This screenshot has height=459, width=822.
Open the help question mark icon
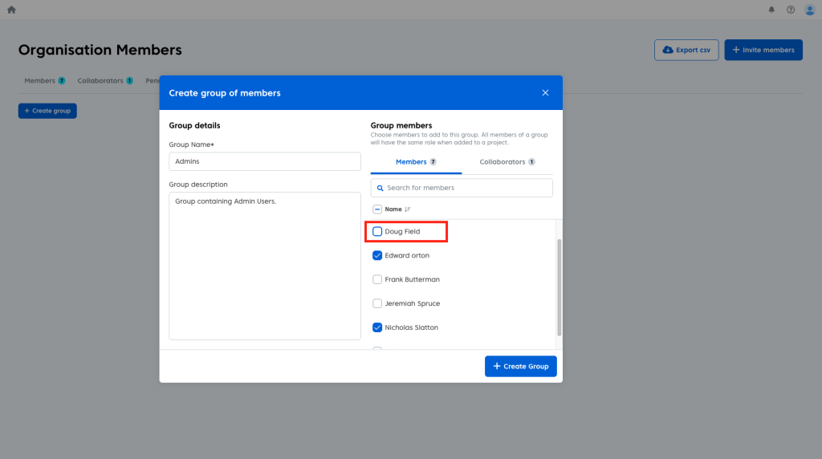coord(791,10)
